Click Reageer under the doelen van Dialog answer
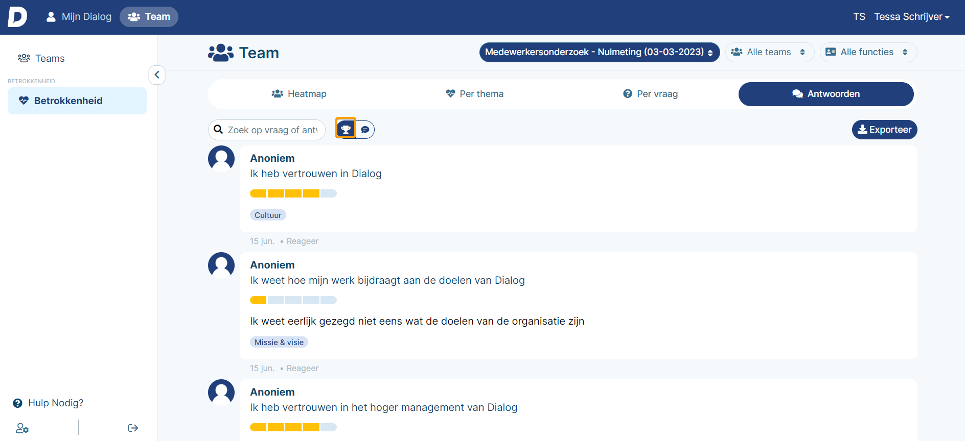Image resolution: width=965 pixels, height=441 pixels. pos(303,369)
